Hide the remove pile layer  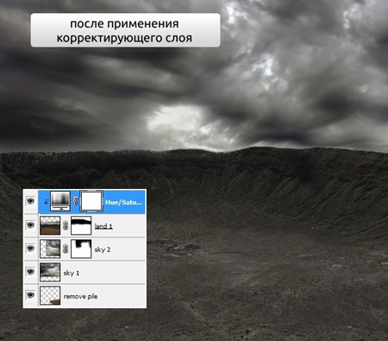tap(30, 295)
